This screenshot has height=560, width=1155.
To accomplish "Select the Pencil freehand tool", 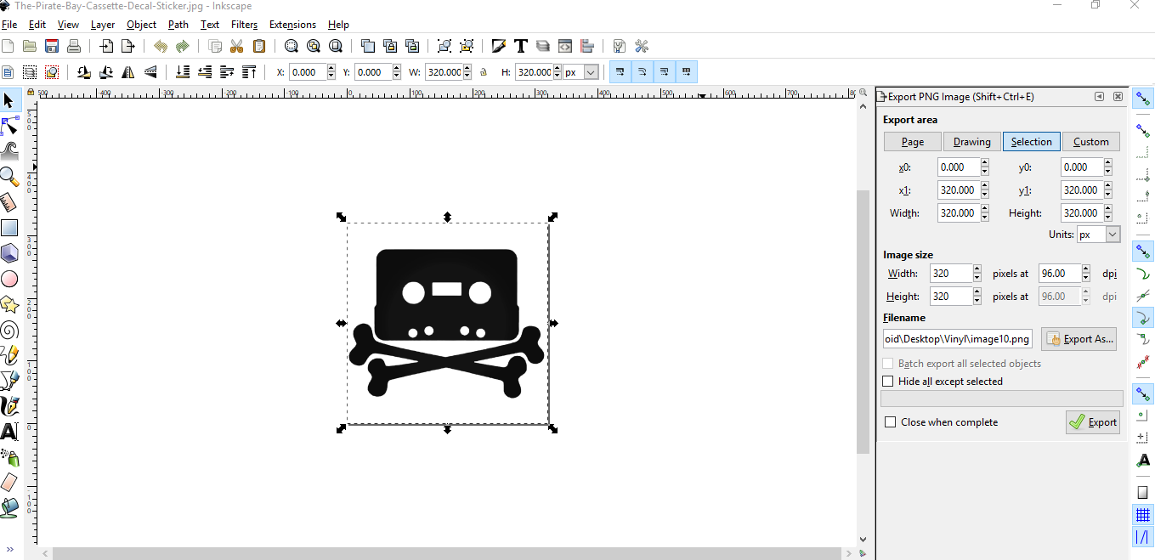I will pyautogui.click(x=9, y=354).
